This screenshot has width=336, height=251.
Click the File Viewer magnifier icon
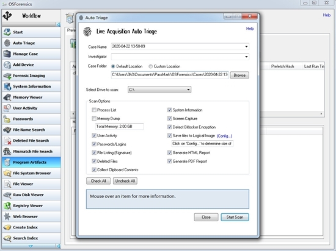coord(7,184)
